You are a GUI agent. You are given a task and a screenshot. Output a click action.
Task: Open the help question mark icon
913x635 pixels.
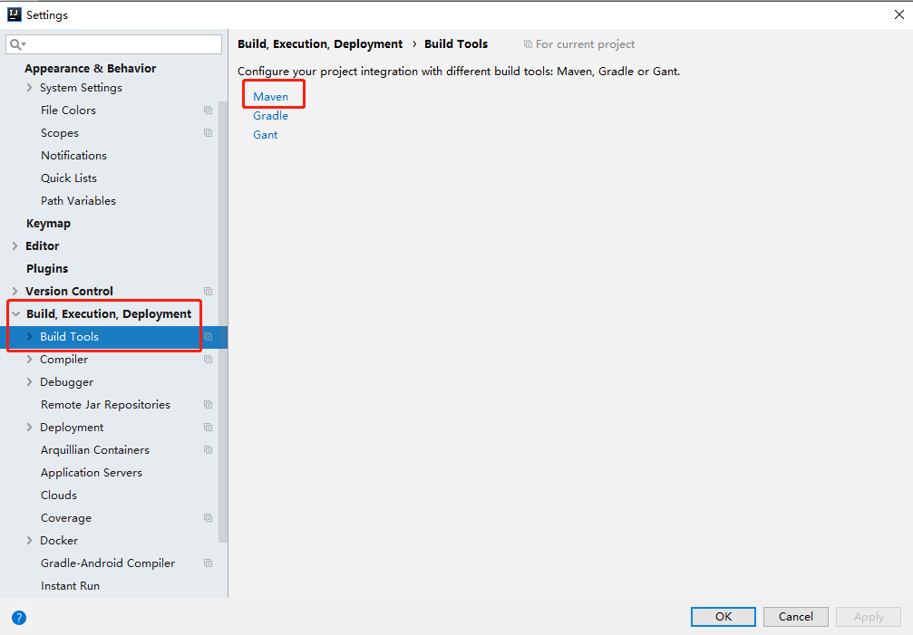(x=19, y=618)
